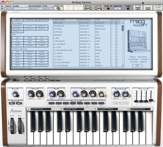
Task: Click the preset list scroll up arrow
Action: pyautogui.click(x=122, y=23)
